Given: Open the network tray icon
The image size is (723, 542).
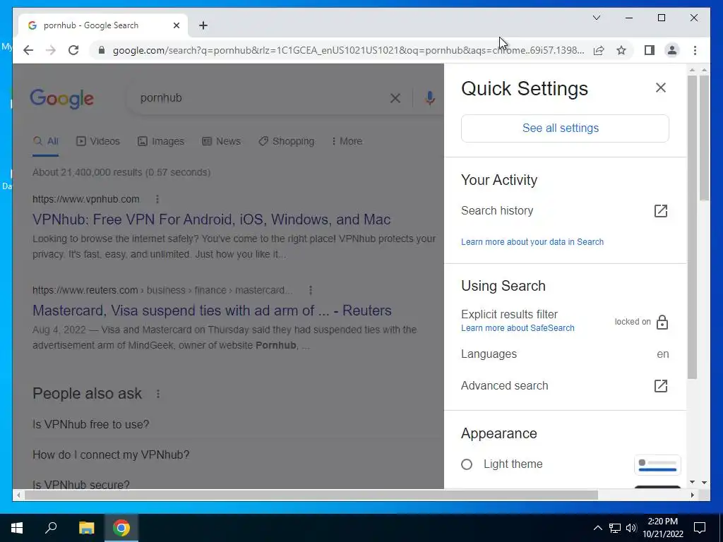Looking at the screenshot, I should click(615, 528).
